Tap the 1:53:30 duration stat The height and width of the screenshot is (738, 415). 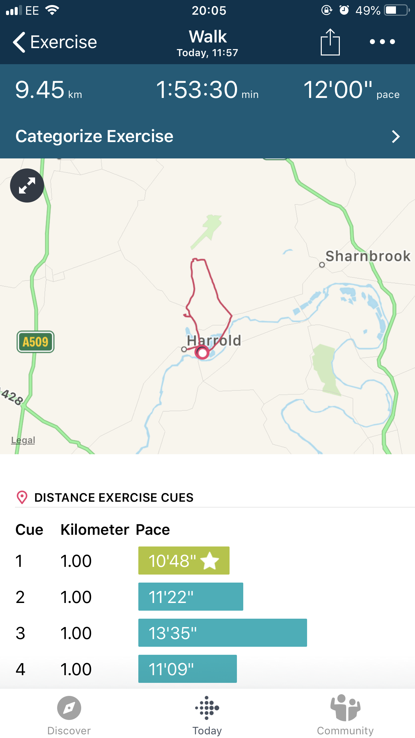point(207,90)
